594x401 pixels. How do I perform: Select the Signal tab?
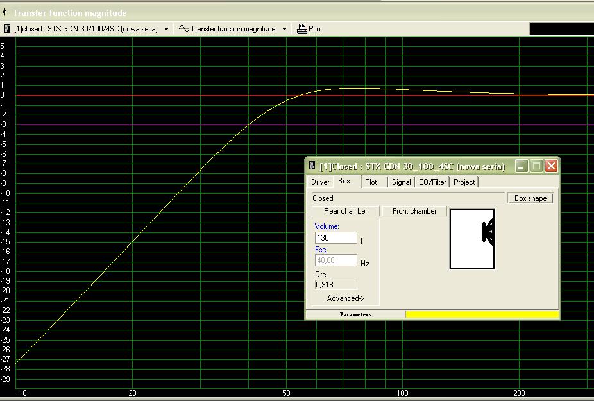(401, 182)
